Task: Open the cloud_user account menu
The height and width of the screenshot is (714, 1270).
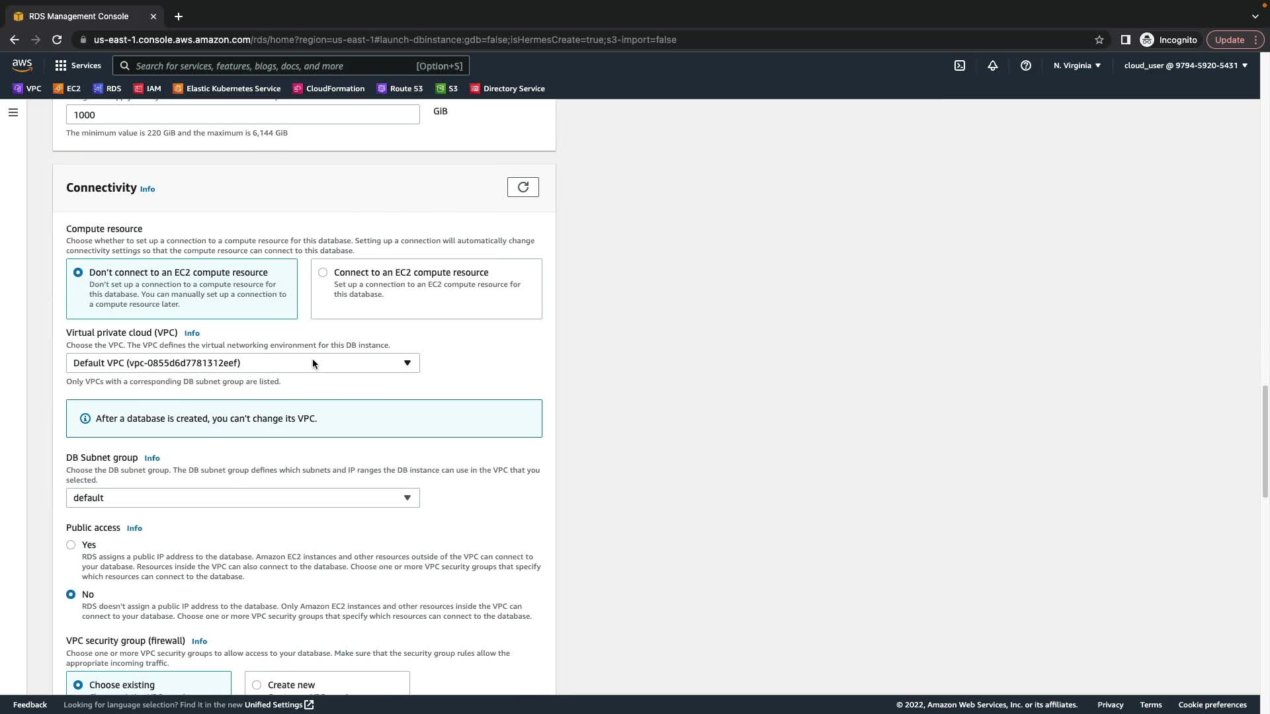Action: point(1185,65)
